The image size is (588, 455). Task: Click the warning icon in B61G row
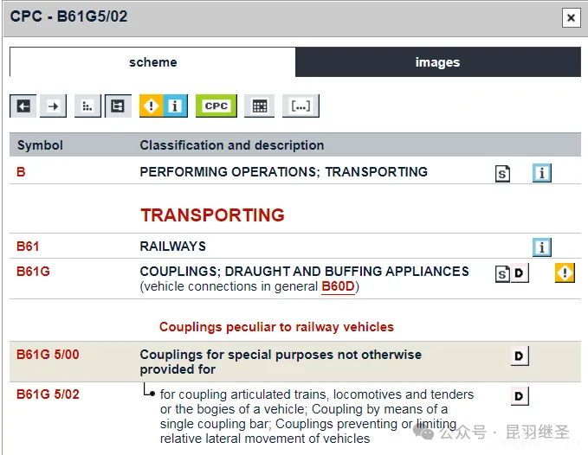point(565,273)
